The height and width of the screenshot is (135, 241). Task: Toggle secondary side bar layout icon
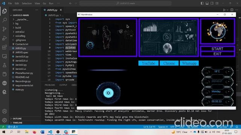212,3
